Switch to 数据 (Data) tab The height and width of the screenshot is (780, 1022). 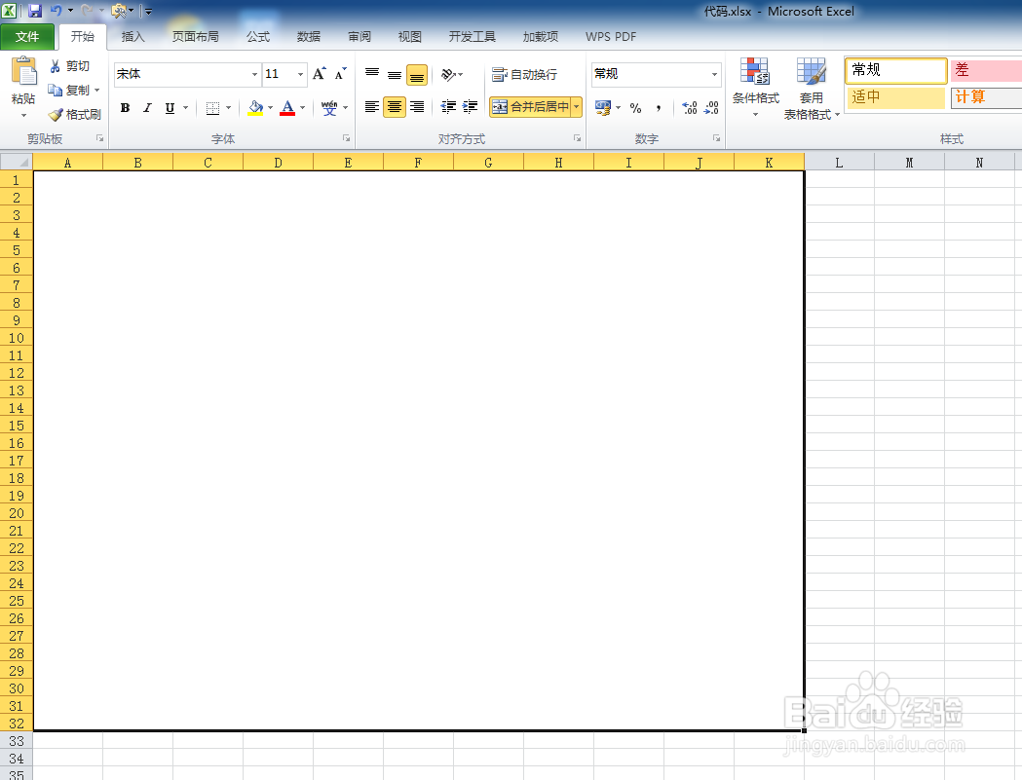(x=308, y=36)
